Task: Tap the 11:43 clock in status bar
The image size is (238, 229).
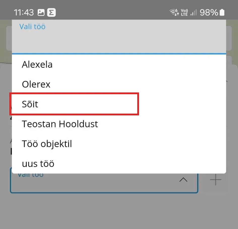Action: click(x=24, y=12)
